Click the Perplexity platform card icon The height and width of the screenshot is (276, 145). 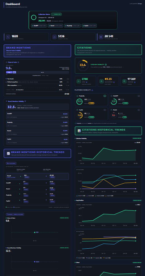click(x=77, y=96)
